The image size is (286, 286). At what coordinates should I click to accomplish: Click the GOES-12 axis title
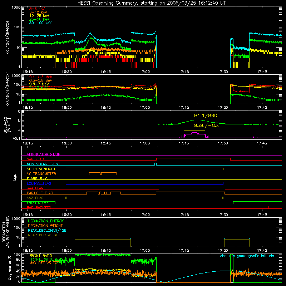[7, 125]
